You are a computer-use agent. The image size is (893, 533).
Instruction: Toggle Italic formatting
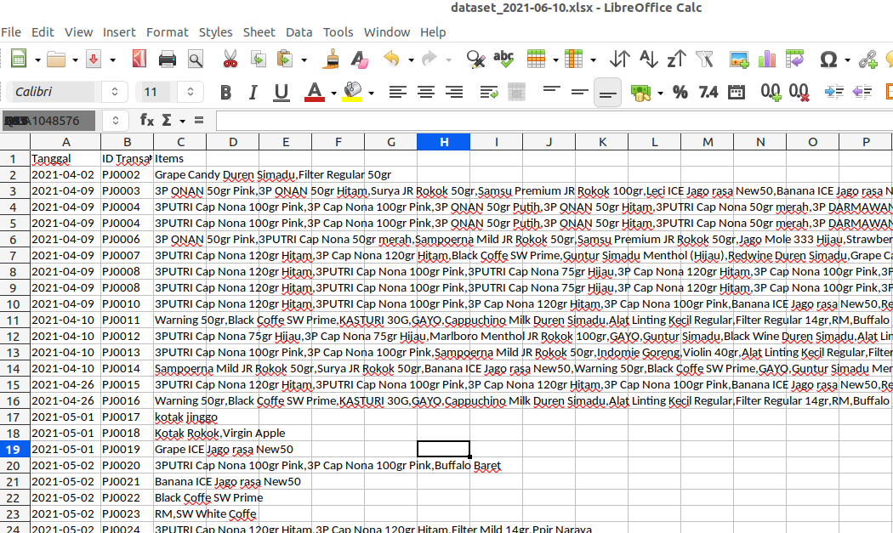point(253,92)
